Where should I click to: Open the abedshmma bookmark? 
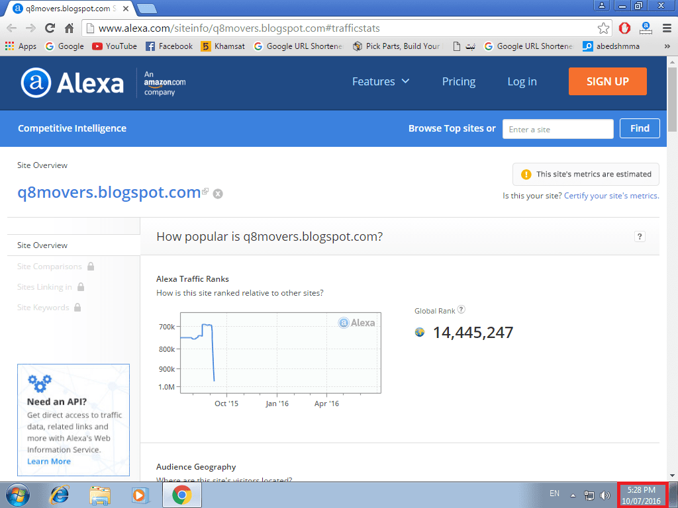pyautogui.click(x=611, y=46)
